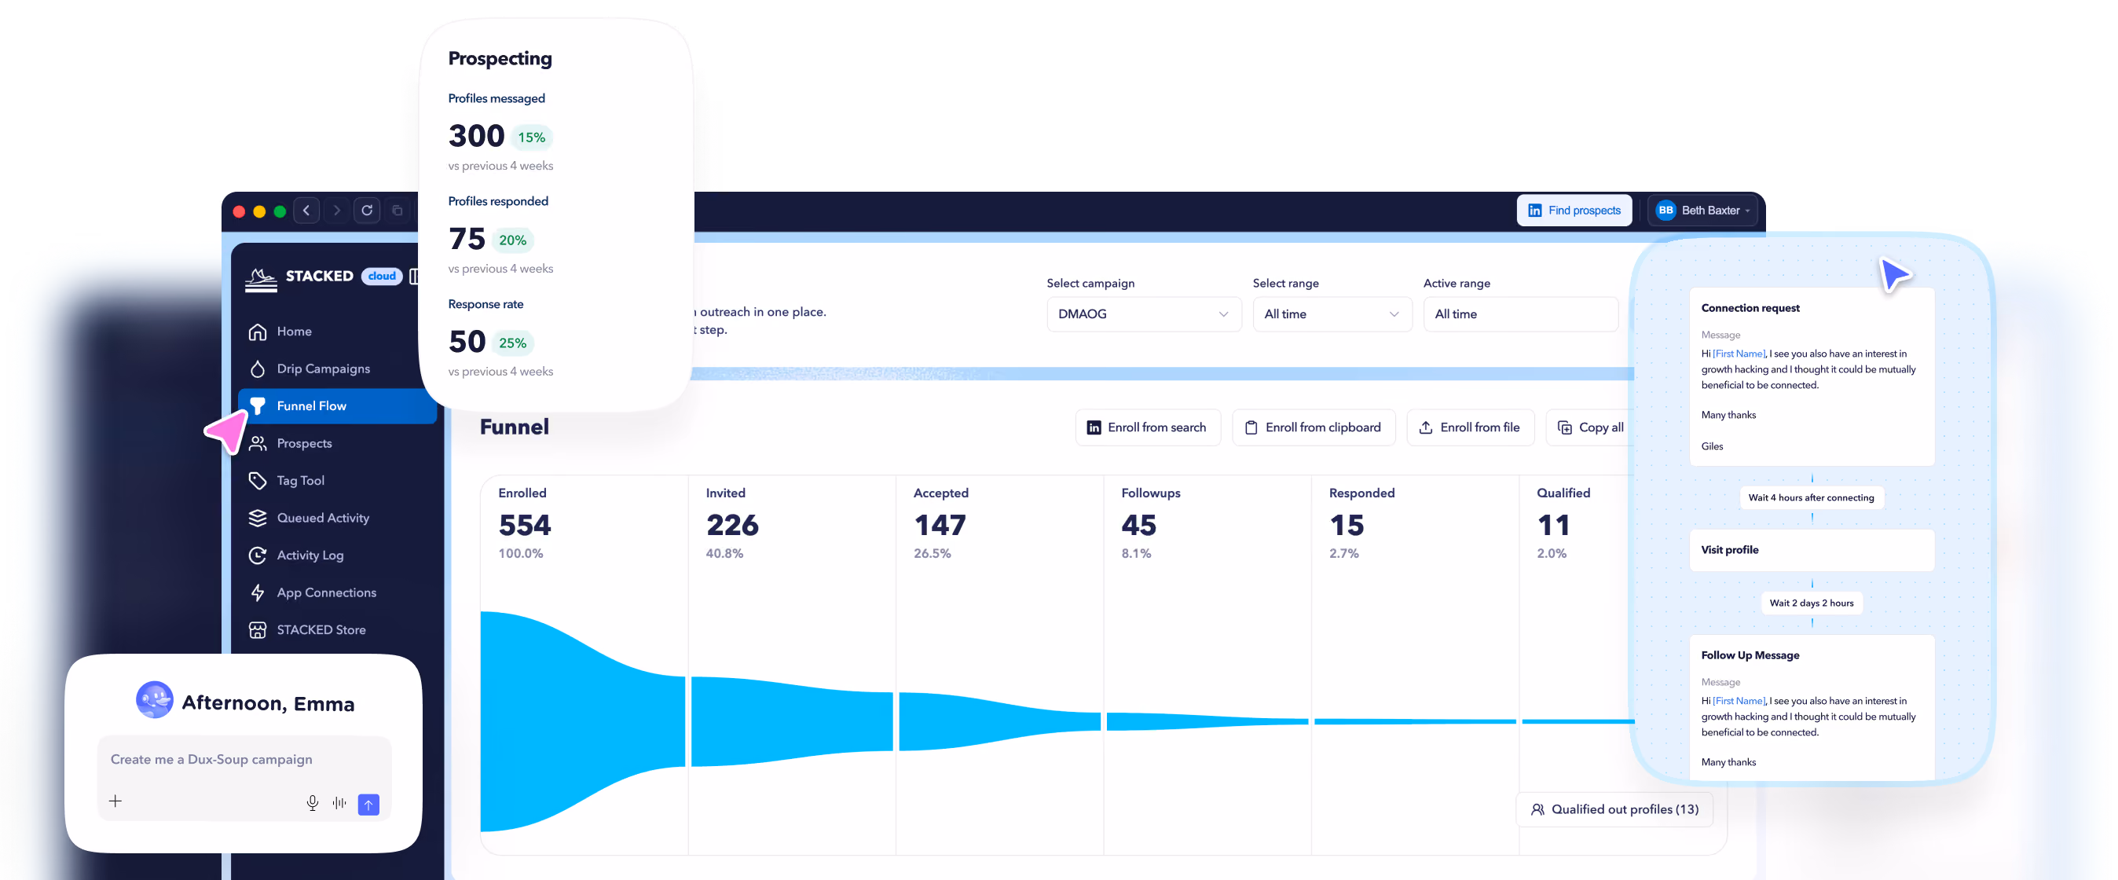The height and width of the screenshot is (880, 2118).
Task: Click the cloud badge next to STACKED
Action: coord(382,277)
